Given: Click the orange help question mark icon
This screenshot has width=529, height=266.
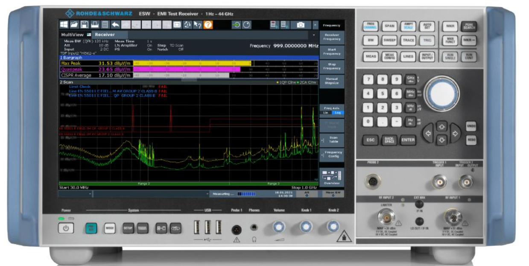Looking at the screenshot, I should pos(208,25).
